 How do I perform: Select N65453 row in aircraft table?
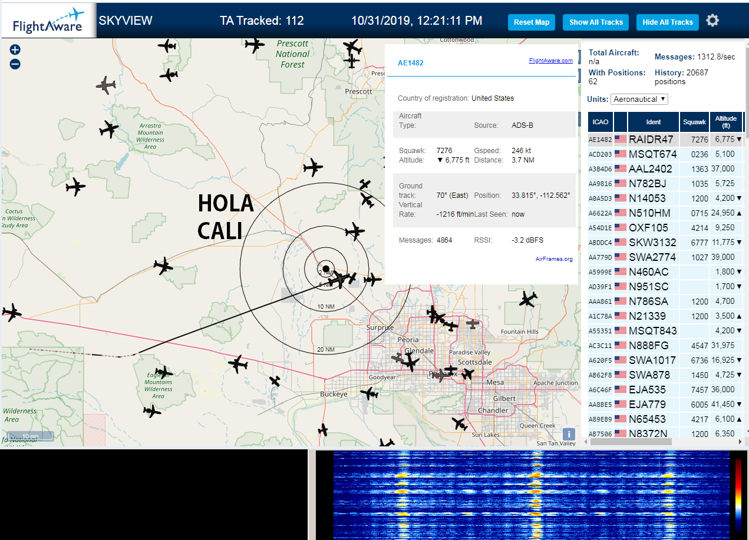pos(665,419)
